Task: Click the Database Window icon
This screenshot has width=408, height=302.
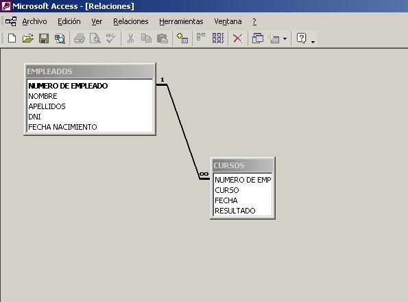Action: tap(258, 38)
